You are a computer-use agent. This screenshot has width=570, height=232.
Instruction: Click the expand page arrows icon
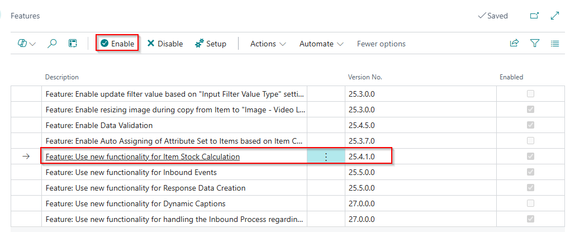click(x=555, y=16)
